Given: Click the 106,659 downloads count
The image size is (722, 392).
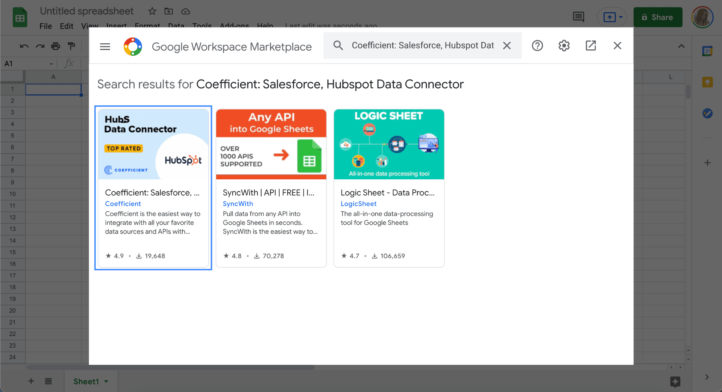Looking at the screenshot, I should (388, 256).
